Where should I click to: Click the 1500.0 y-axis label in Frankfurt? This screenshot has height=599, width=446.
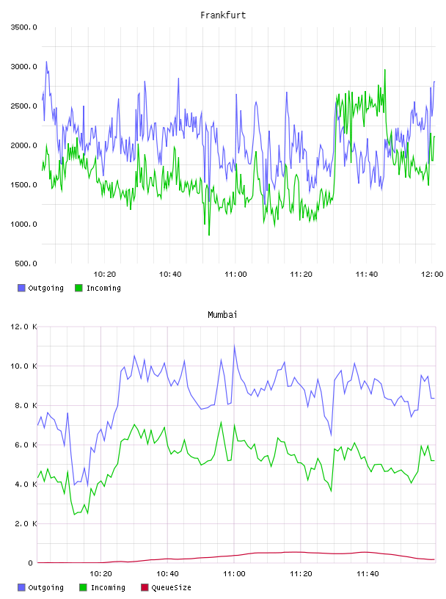click(x=23, y=185)
